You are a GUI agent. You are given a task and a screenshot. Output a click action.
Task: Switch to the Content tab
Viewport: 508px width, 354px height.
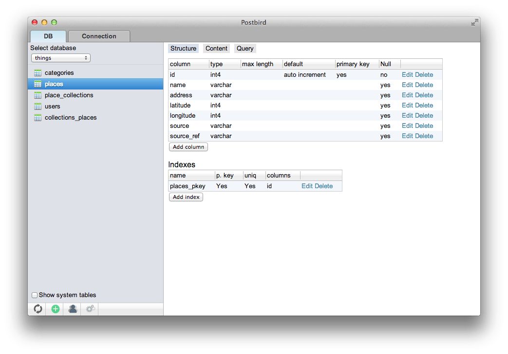216,48
